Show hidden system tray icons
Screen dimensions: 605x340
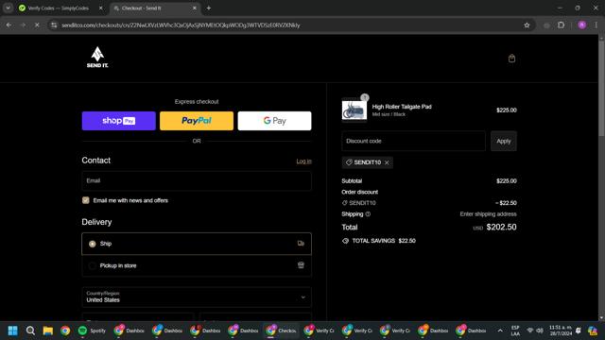pos(500,331)
